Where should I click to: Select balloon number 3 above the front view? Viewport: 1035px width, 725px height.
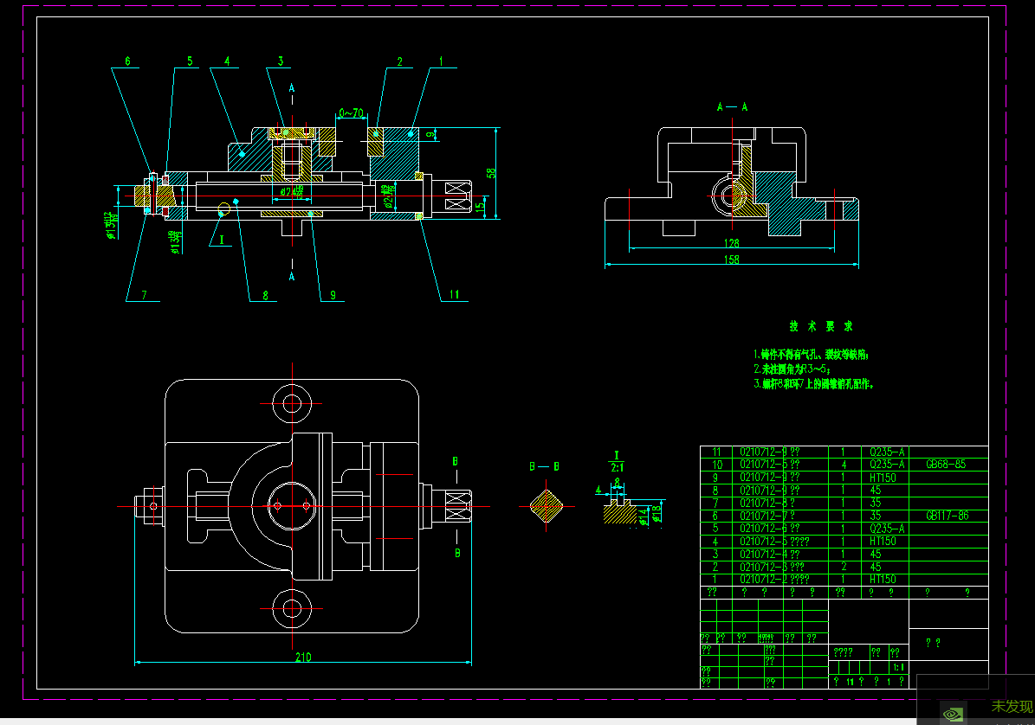coord(281,61)
